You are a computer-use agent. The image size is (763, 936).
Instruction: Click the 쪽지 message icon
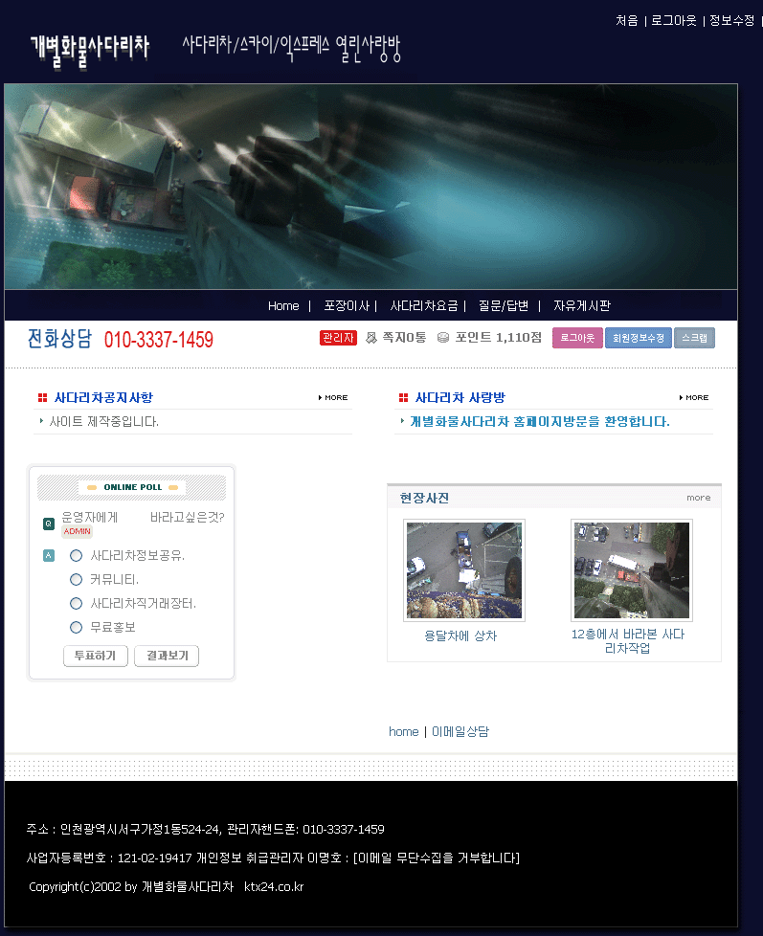371,338
